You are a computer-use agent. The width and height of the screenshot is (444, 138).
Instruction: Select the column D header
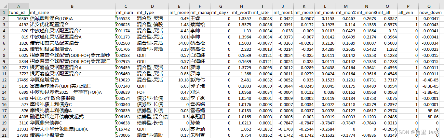click(152, 6)
